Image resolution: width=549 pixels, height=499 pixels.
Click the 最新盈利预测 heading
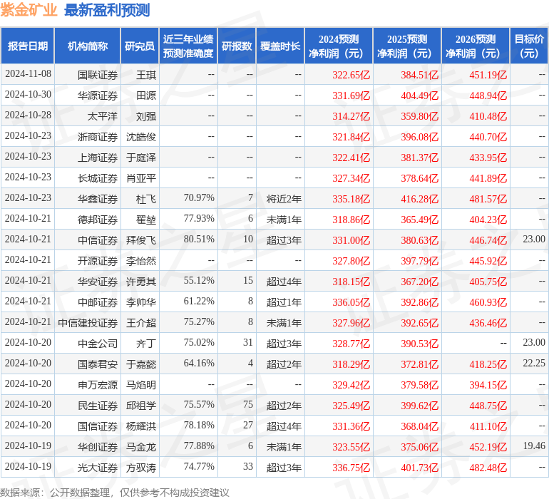click(107, 10)
